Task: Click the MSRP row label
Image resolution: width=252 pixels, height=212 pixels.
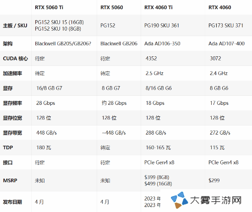Action: (10, 180)
